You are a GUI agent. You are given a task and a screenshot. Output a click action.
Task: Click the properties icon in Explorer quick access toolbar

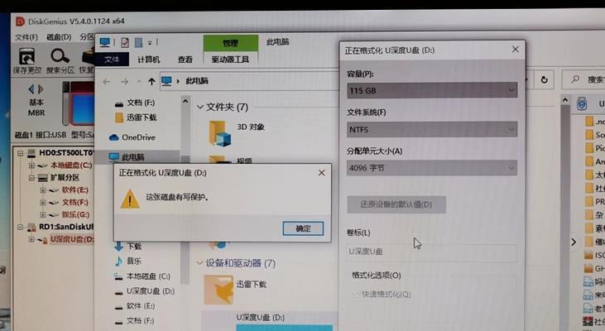(125, 42)
